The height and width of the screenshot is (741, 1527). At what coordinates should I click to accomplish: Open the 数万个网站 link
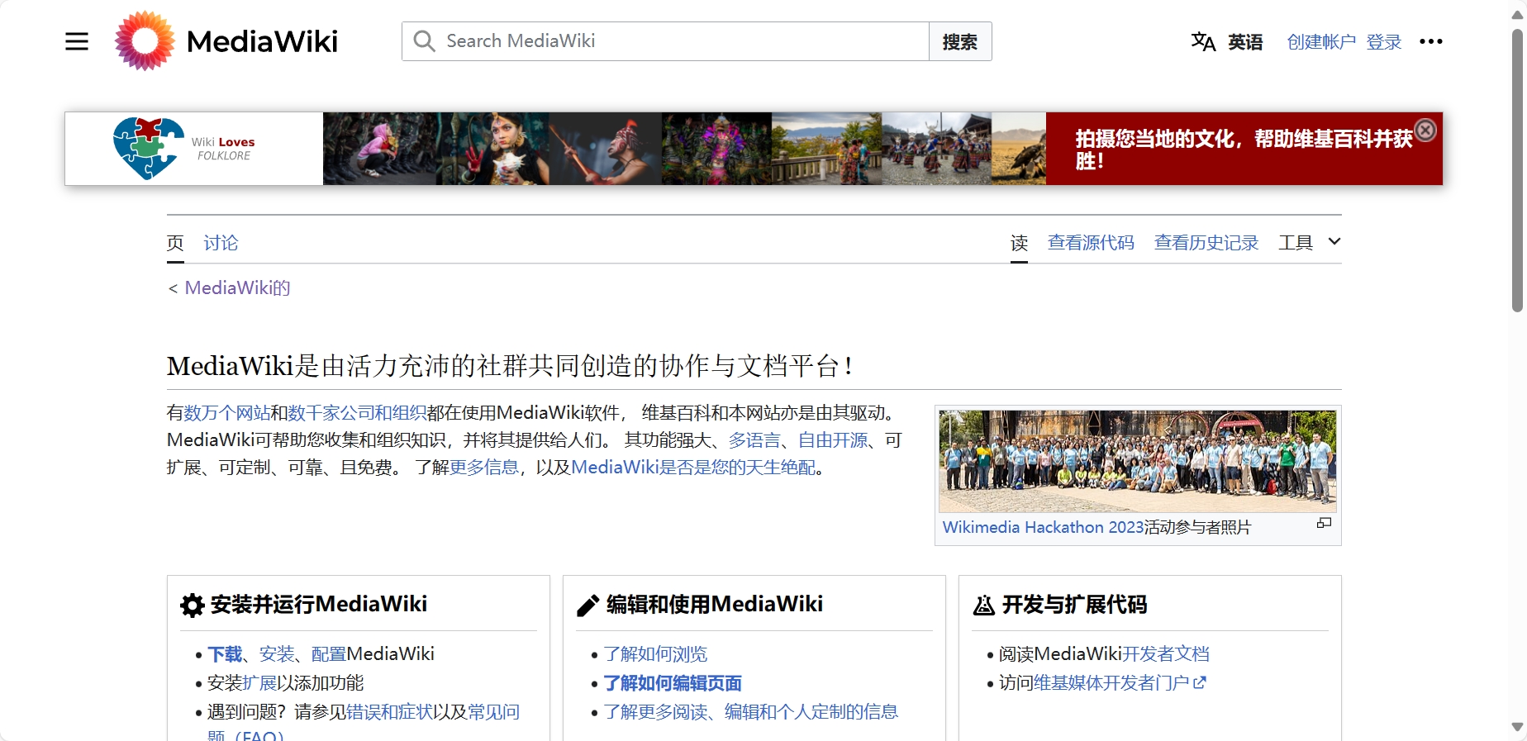click(x=227, y=413)
